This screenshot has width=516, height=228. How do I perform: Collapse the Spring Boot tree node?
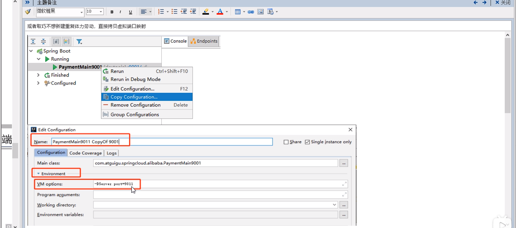click(31, 51)
